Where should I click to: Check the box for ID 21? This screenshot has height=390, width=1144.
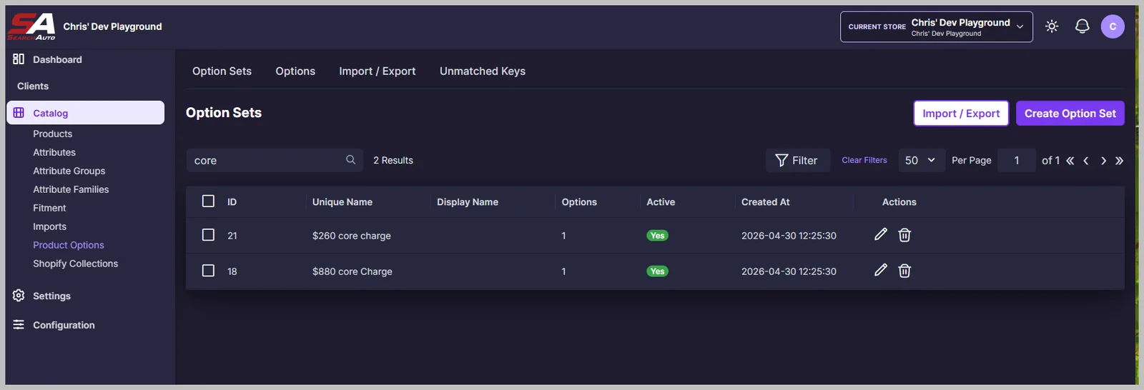click(x=208, y=235)
